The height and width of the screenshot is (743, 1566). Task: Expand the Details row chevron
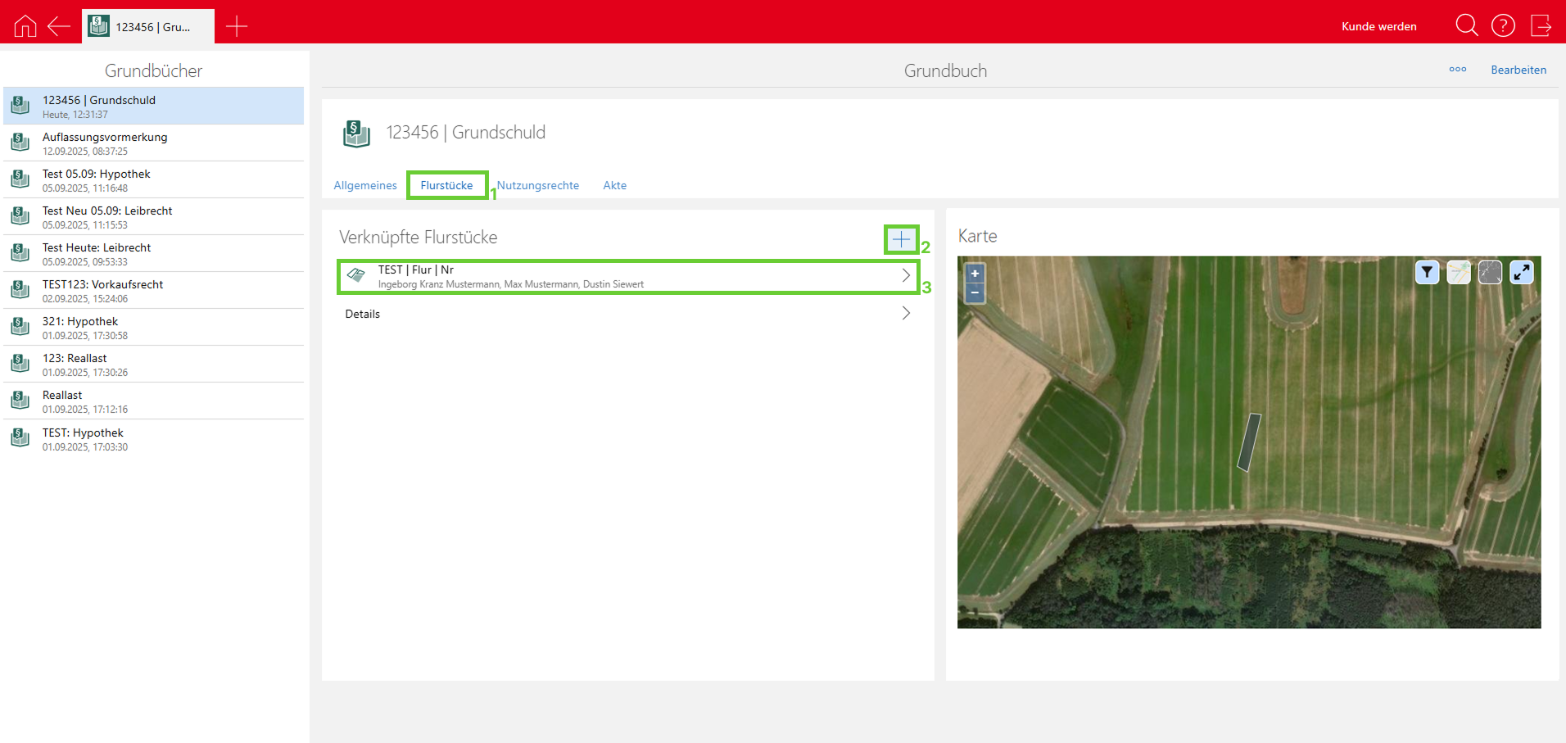[906, 314]
